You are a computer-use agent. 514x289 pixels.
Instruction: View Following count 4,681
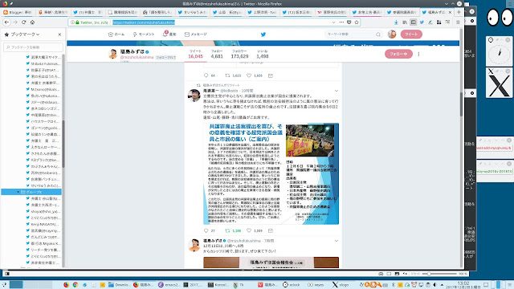(x=217, y=55)
